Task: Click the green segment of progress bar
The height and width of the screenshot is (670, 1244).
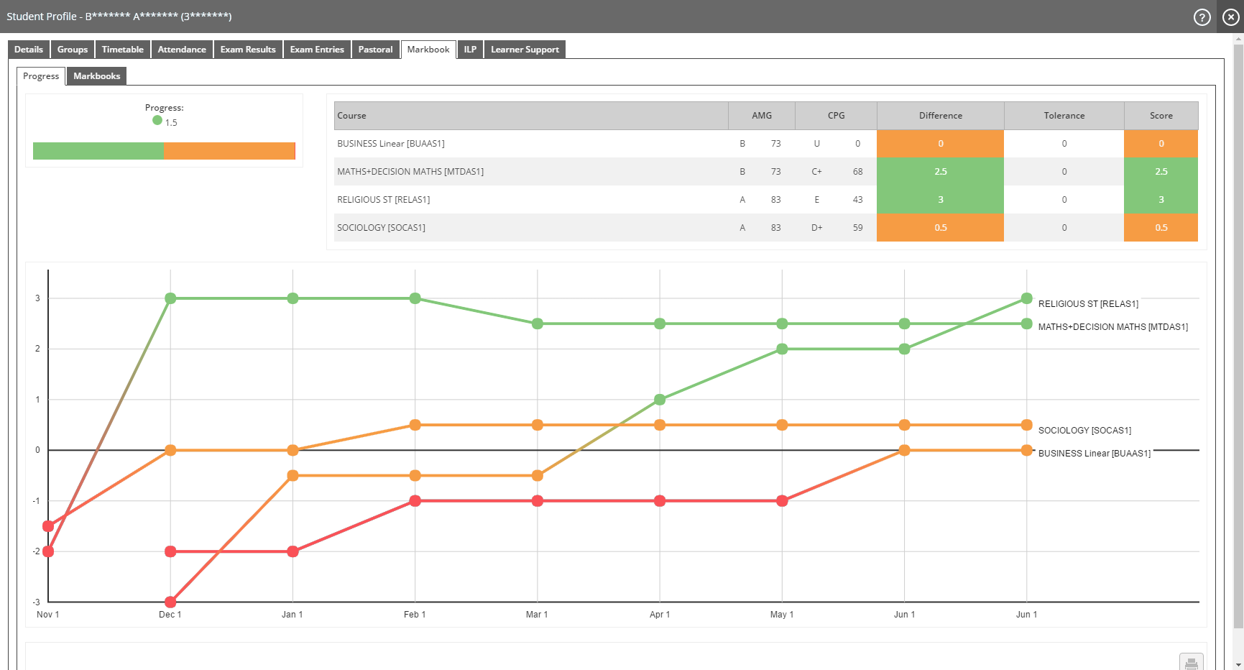Action: pos(98,151)
